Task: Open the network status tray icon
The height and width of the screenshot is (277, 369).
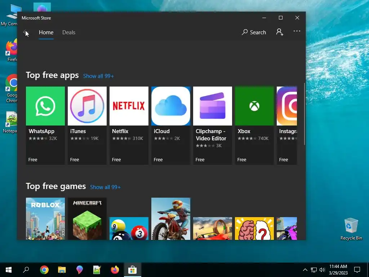Action: click(314, 270)
